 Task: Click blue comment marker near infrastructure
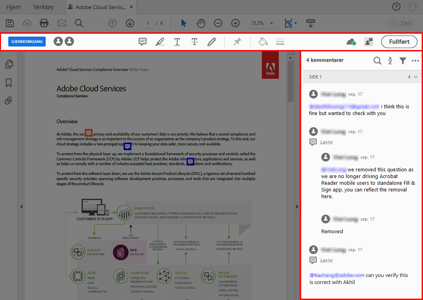pyautogui.click(x=190, y=162)
